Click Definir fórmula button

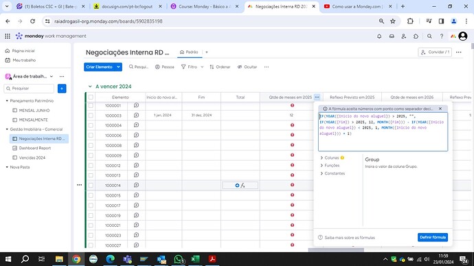tap(433, 237)
